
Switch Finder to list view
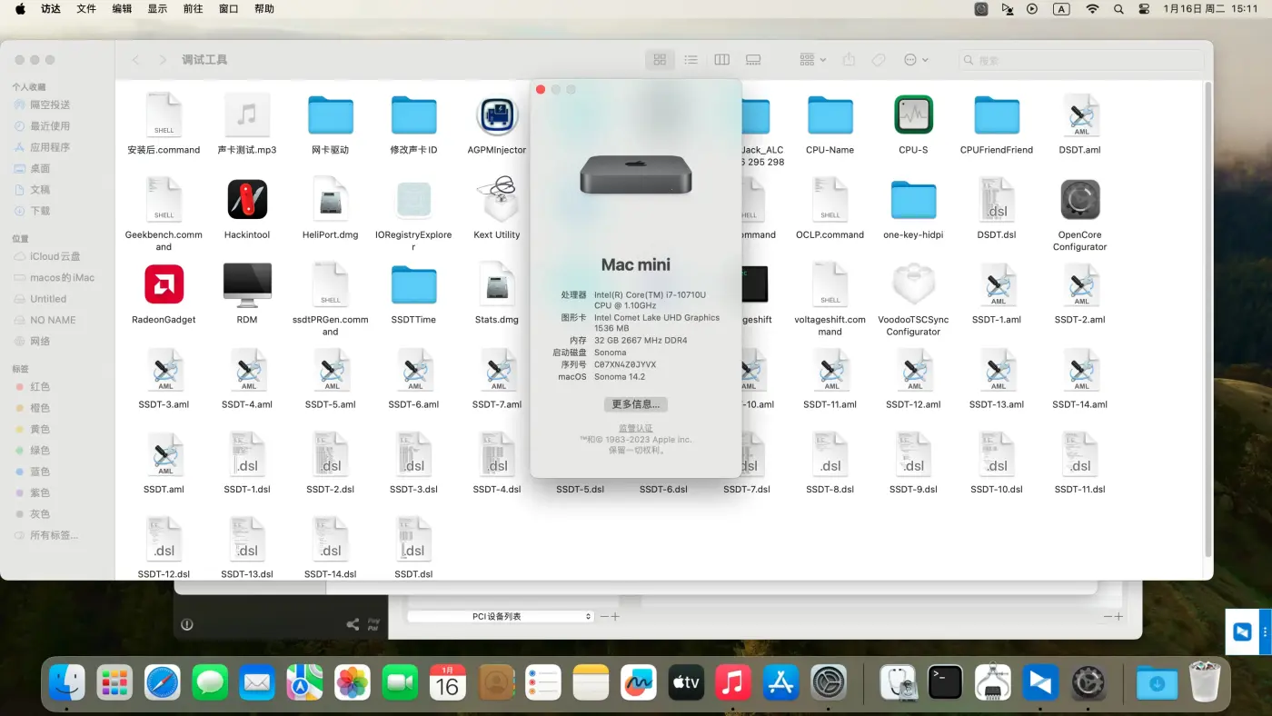click(x=691, y=59)
